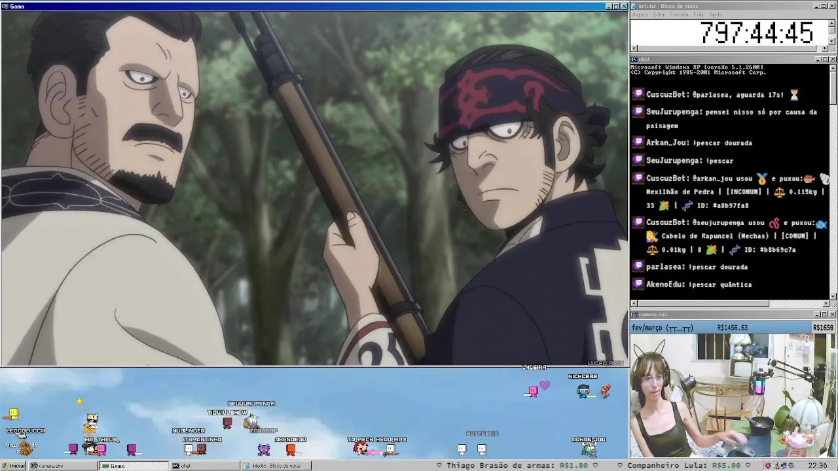This screenshot has width=838, height=471.
Task: Click the NICKCB98 avatar character
Action: click(x=583, y=391)
